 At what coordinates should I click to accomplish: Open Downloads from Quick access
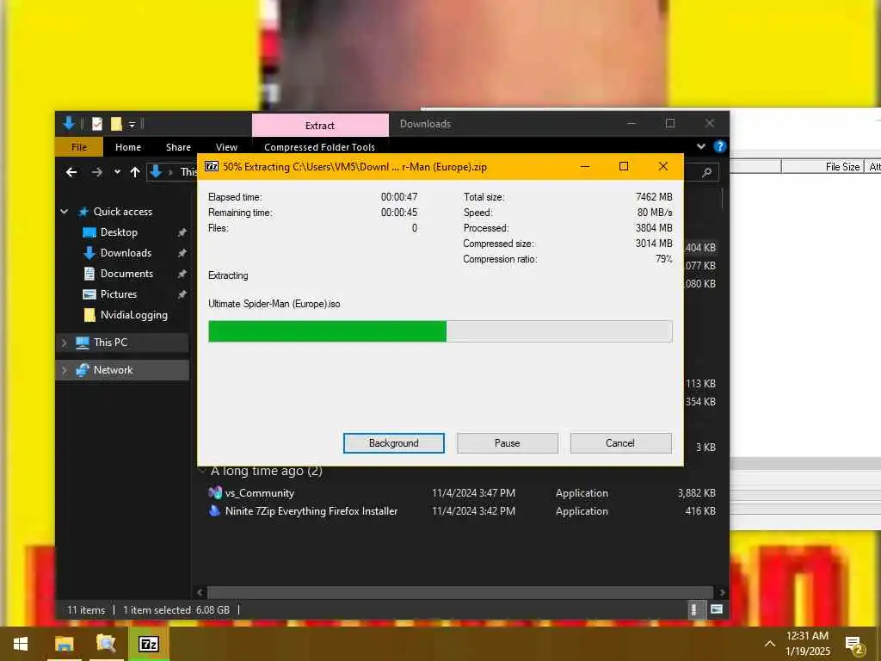click(x=126, y=253)
